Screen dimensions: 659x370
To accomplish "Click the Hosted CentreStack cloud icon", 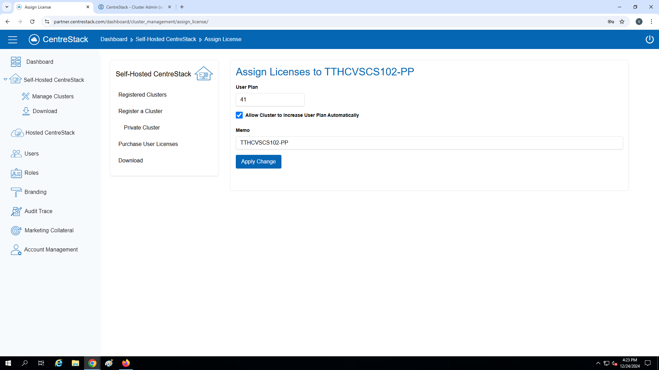I will click(x=17, y=133).
